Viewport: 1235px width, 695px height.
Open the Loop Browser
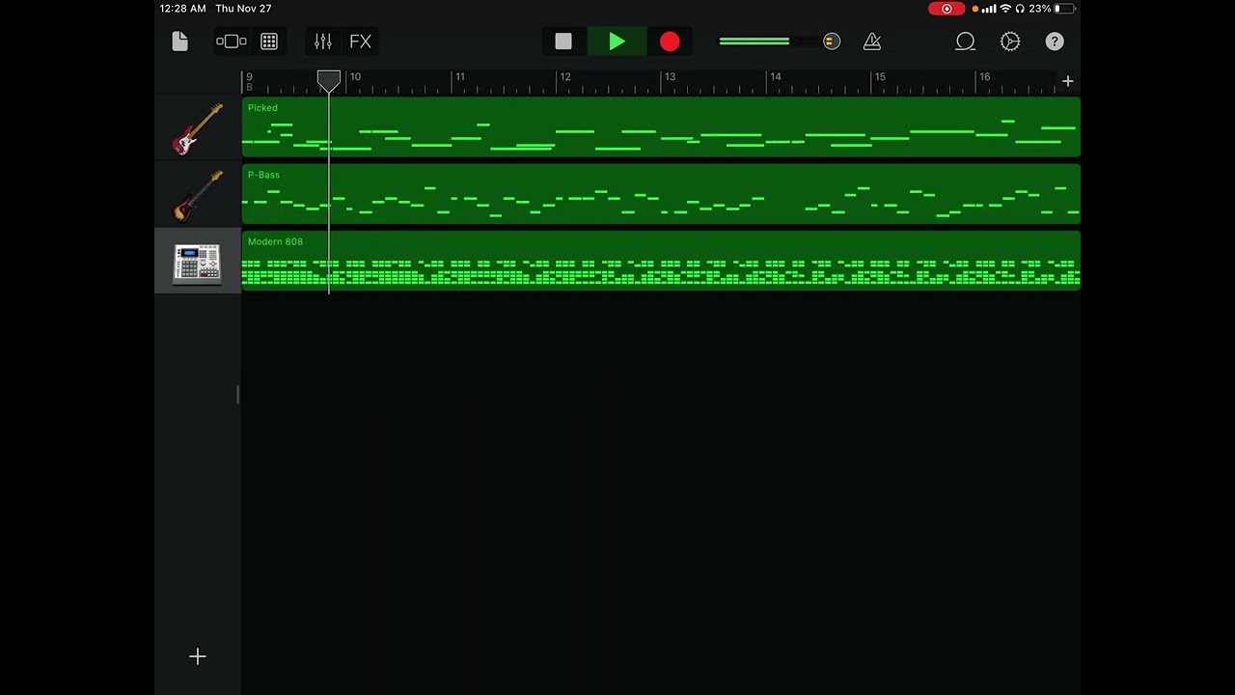click(x=966, y=42)
